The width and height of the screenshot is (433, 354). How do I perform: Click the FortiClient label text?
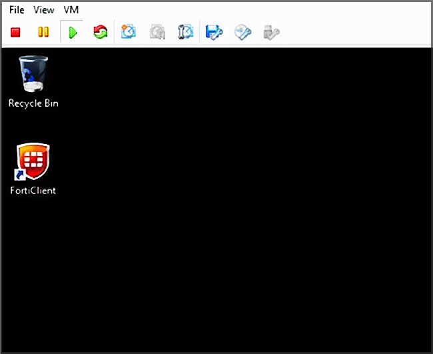pos(33,191)
